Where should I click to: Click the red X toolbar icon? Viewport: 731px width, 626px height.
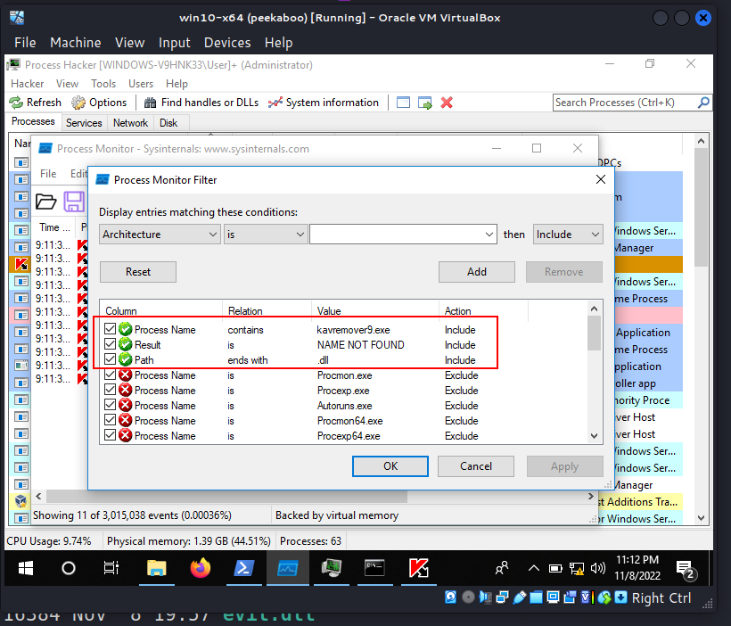tap(447, 103)
